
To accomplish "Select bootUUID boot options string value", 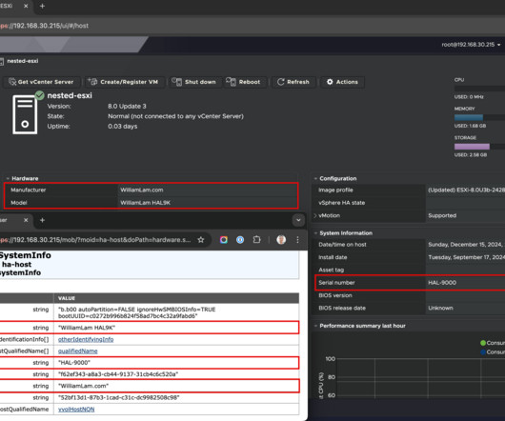I will (x=136, y=312).
